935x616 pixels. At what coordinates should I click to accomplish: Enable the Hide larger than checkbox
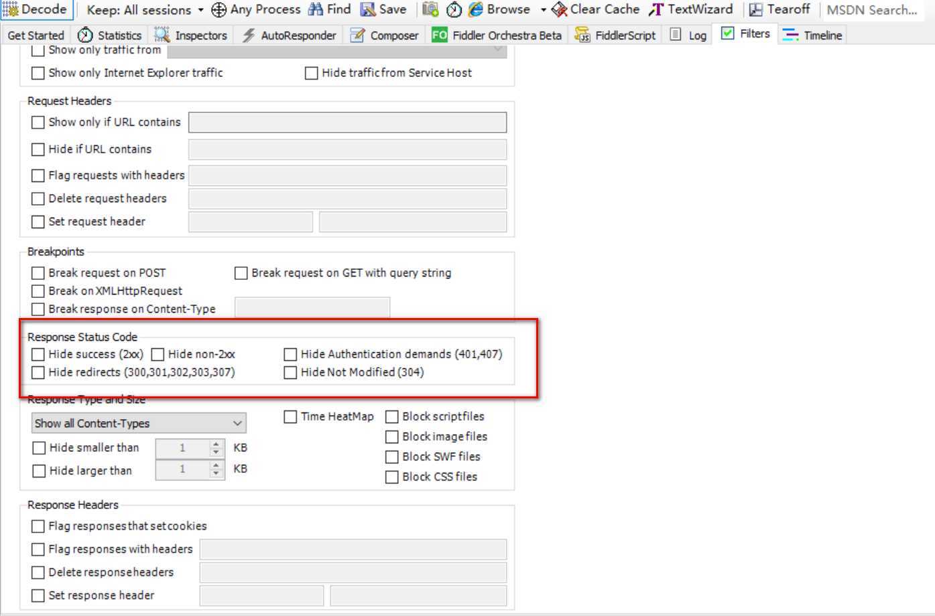point(39,471)
